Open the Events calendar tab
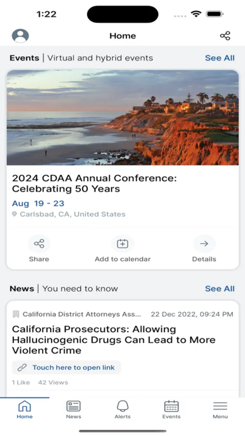 coord(172,409)
